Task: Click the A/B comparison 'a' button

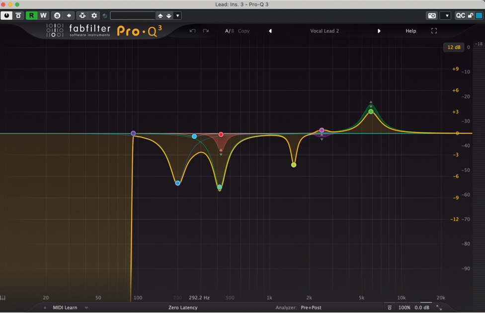Action: click(x=57, y=15)
